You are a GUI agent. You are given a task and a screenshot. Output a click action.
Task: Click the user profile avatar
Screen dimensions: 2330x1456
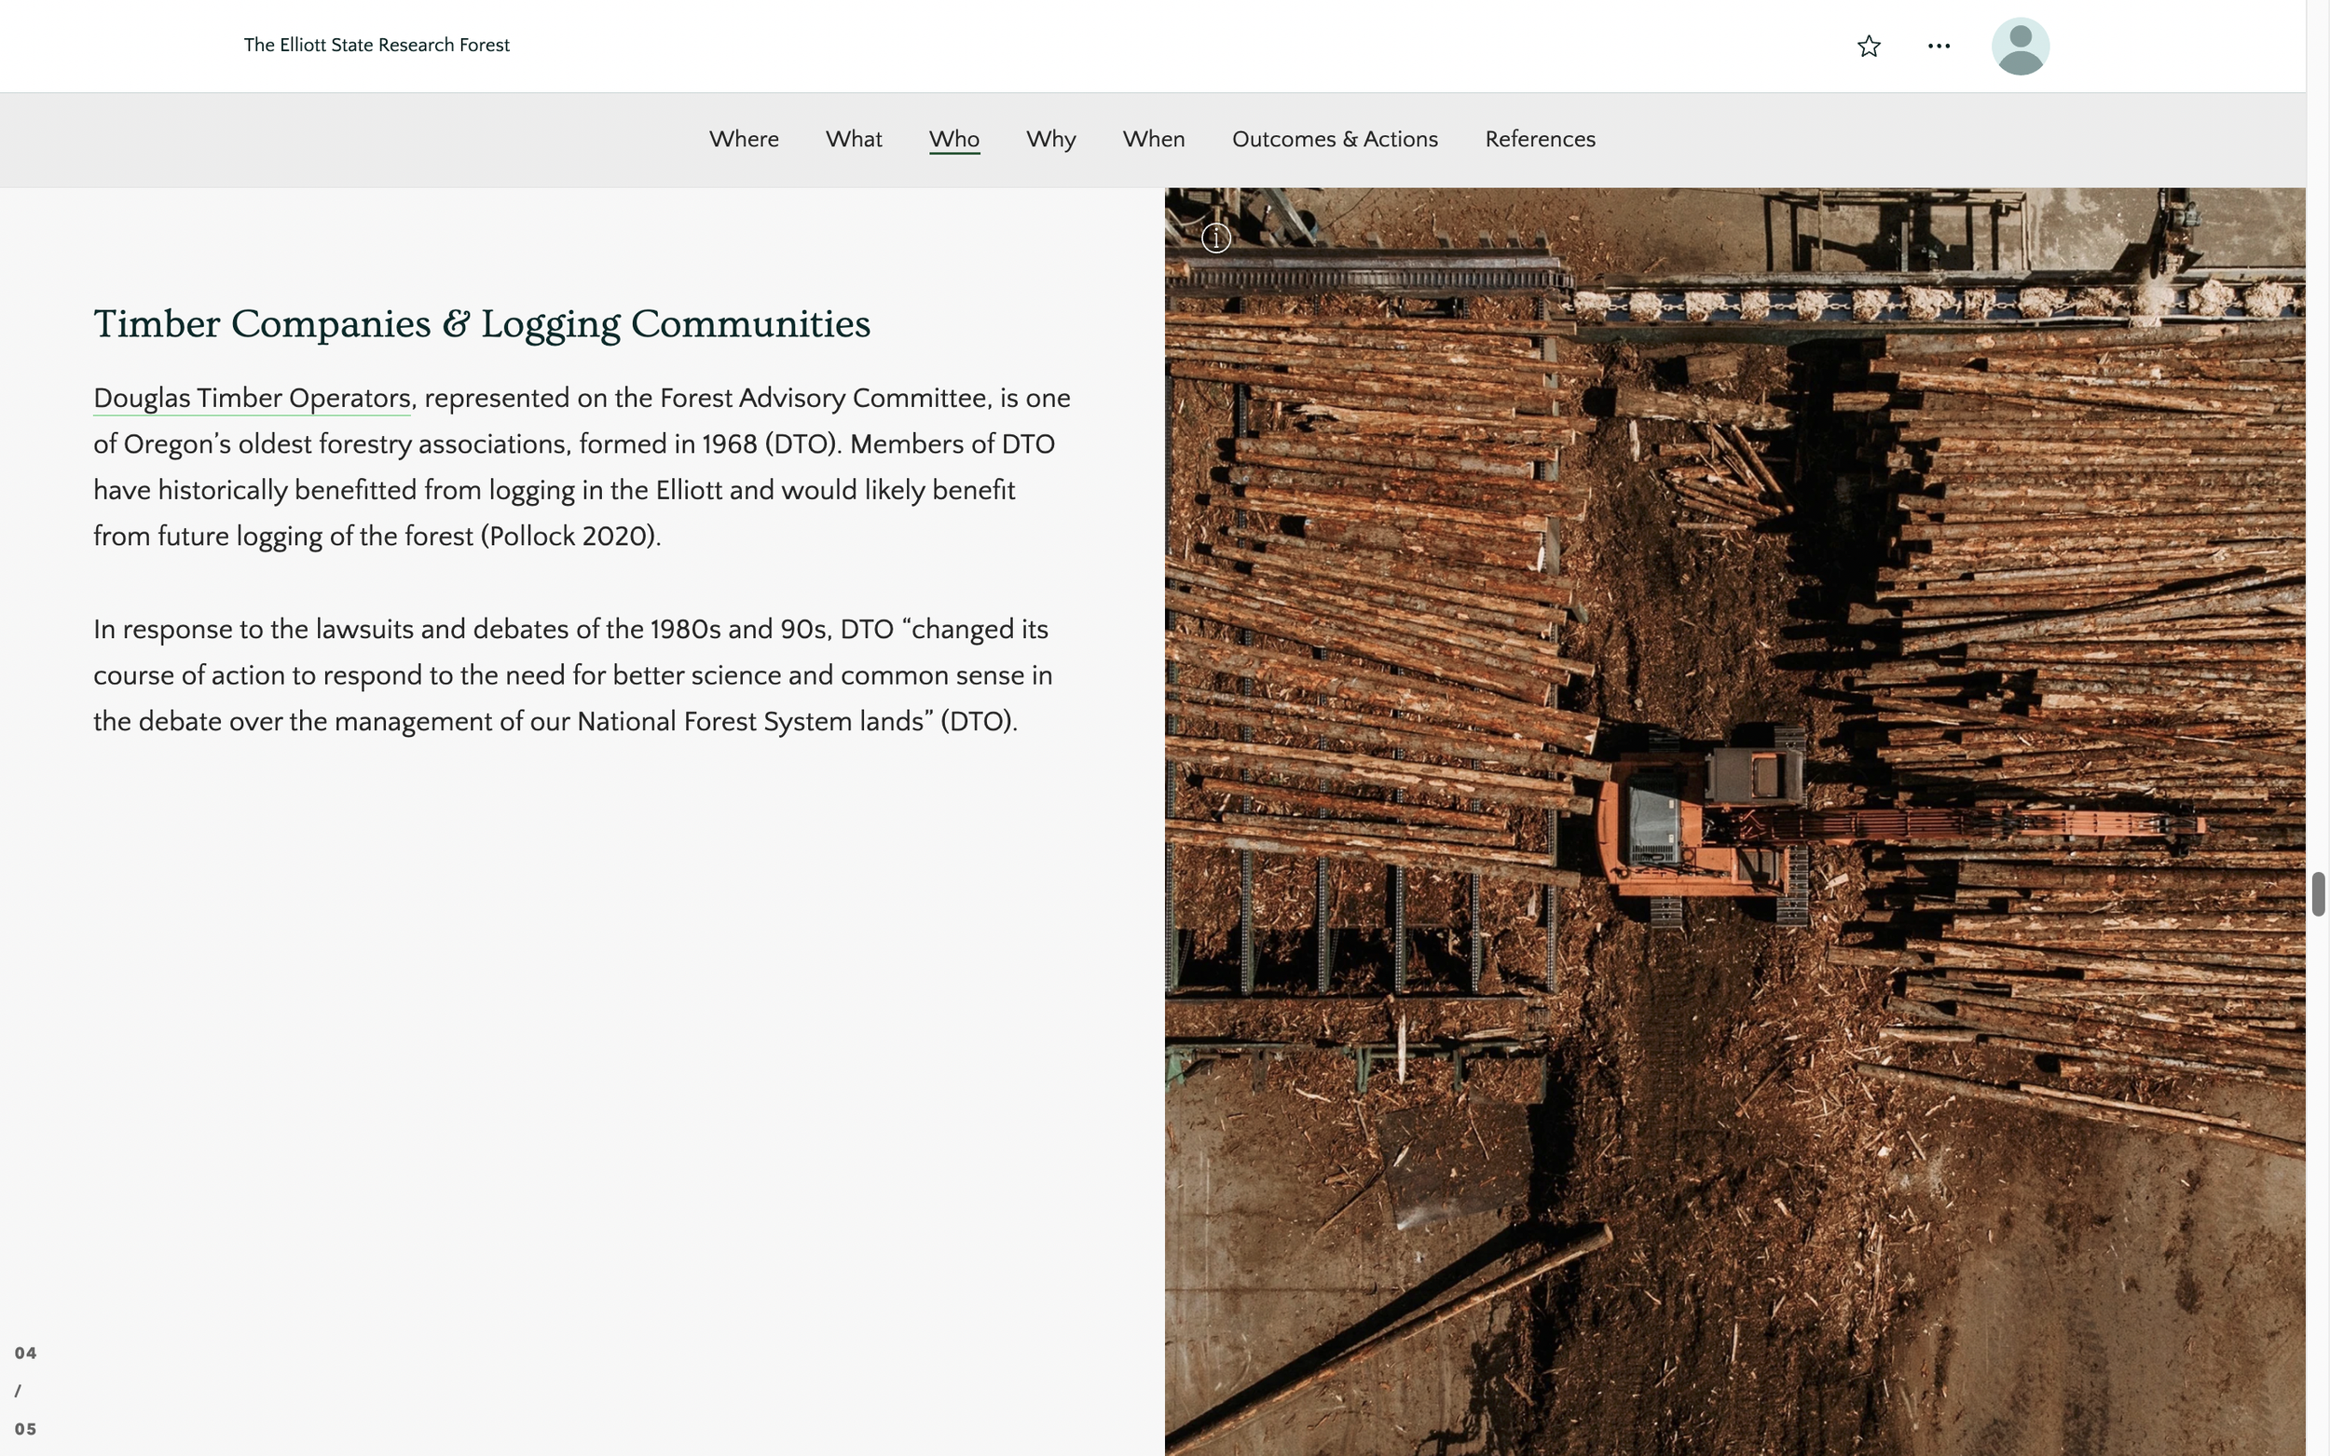[x=2019, y=47]
